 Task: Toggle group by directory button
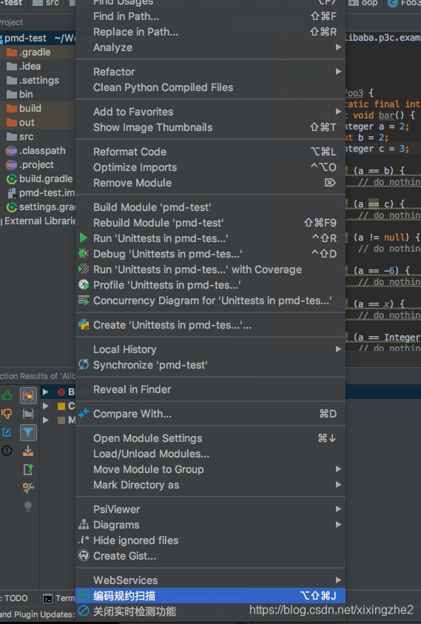[28, 414]
